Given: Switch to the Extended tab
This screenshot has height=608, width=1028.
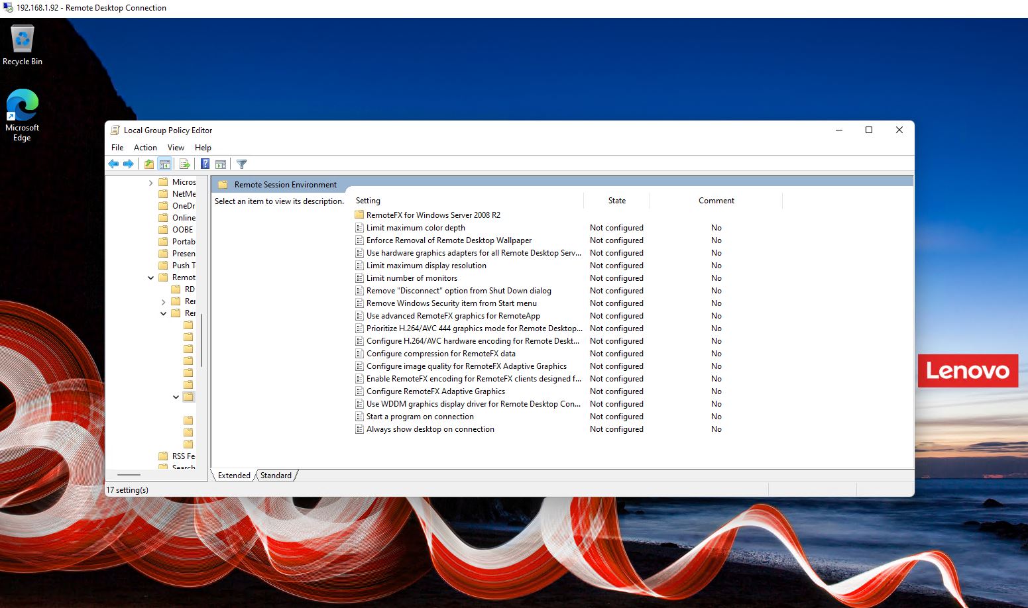Looking at the screenshot, I should click(x=234, y=476).
